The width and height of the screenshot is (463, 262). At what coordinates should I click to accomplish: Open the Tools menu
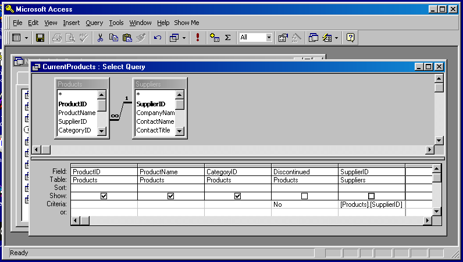coord(116,23)
